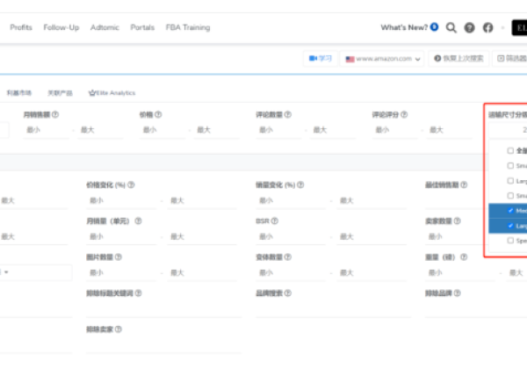
Task: Show help tooltip for 排除品牌
Action: 457,293
